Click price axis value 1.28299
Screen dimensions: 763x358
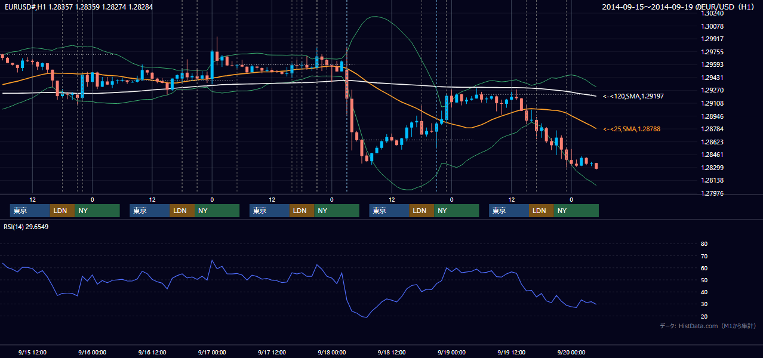tap(712, 168)
